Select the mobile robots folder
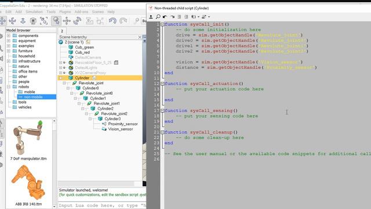371x209 pixels. (x=30, y=92)
